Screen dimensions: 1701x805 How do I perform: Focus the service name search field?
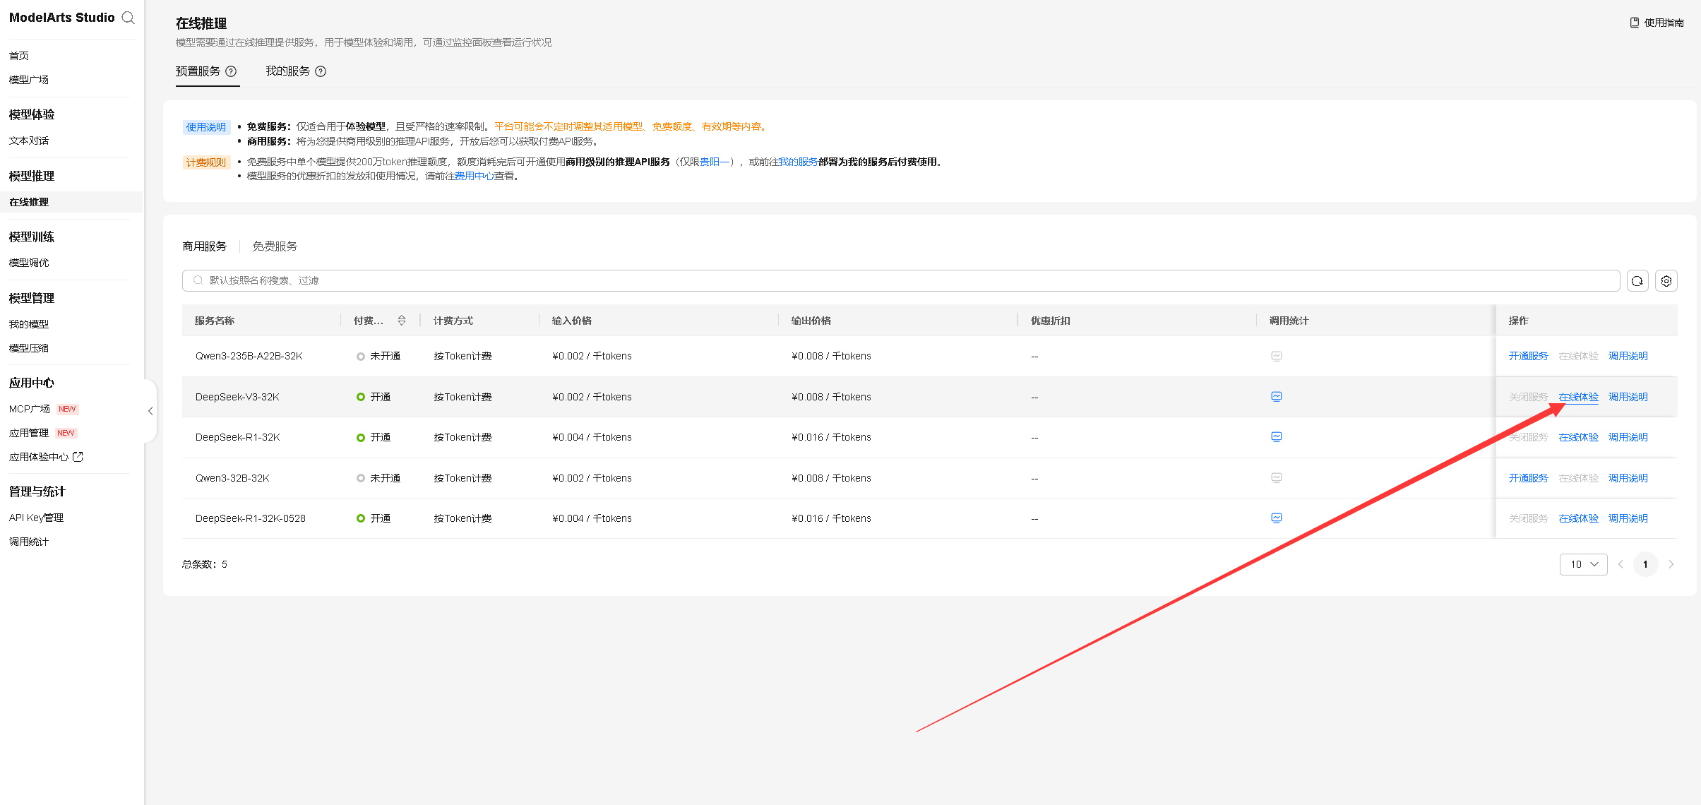(x=901, y=280)
